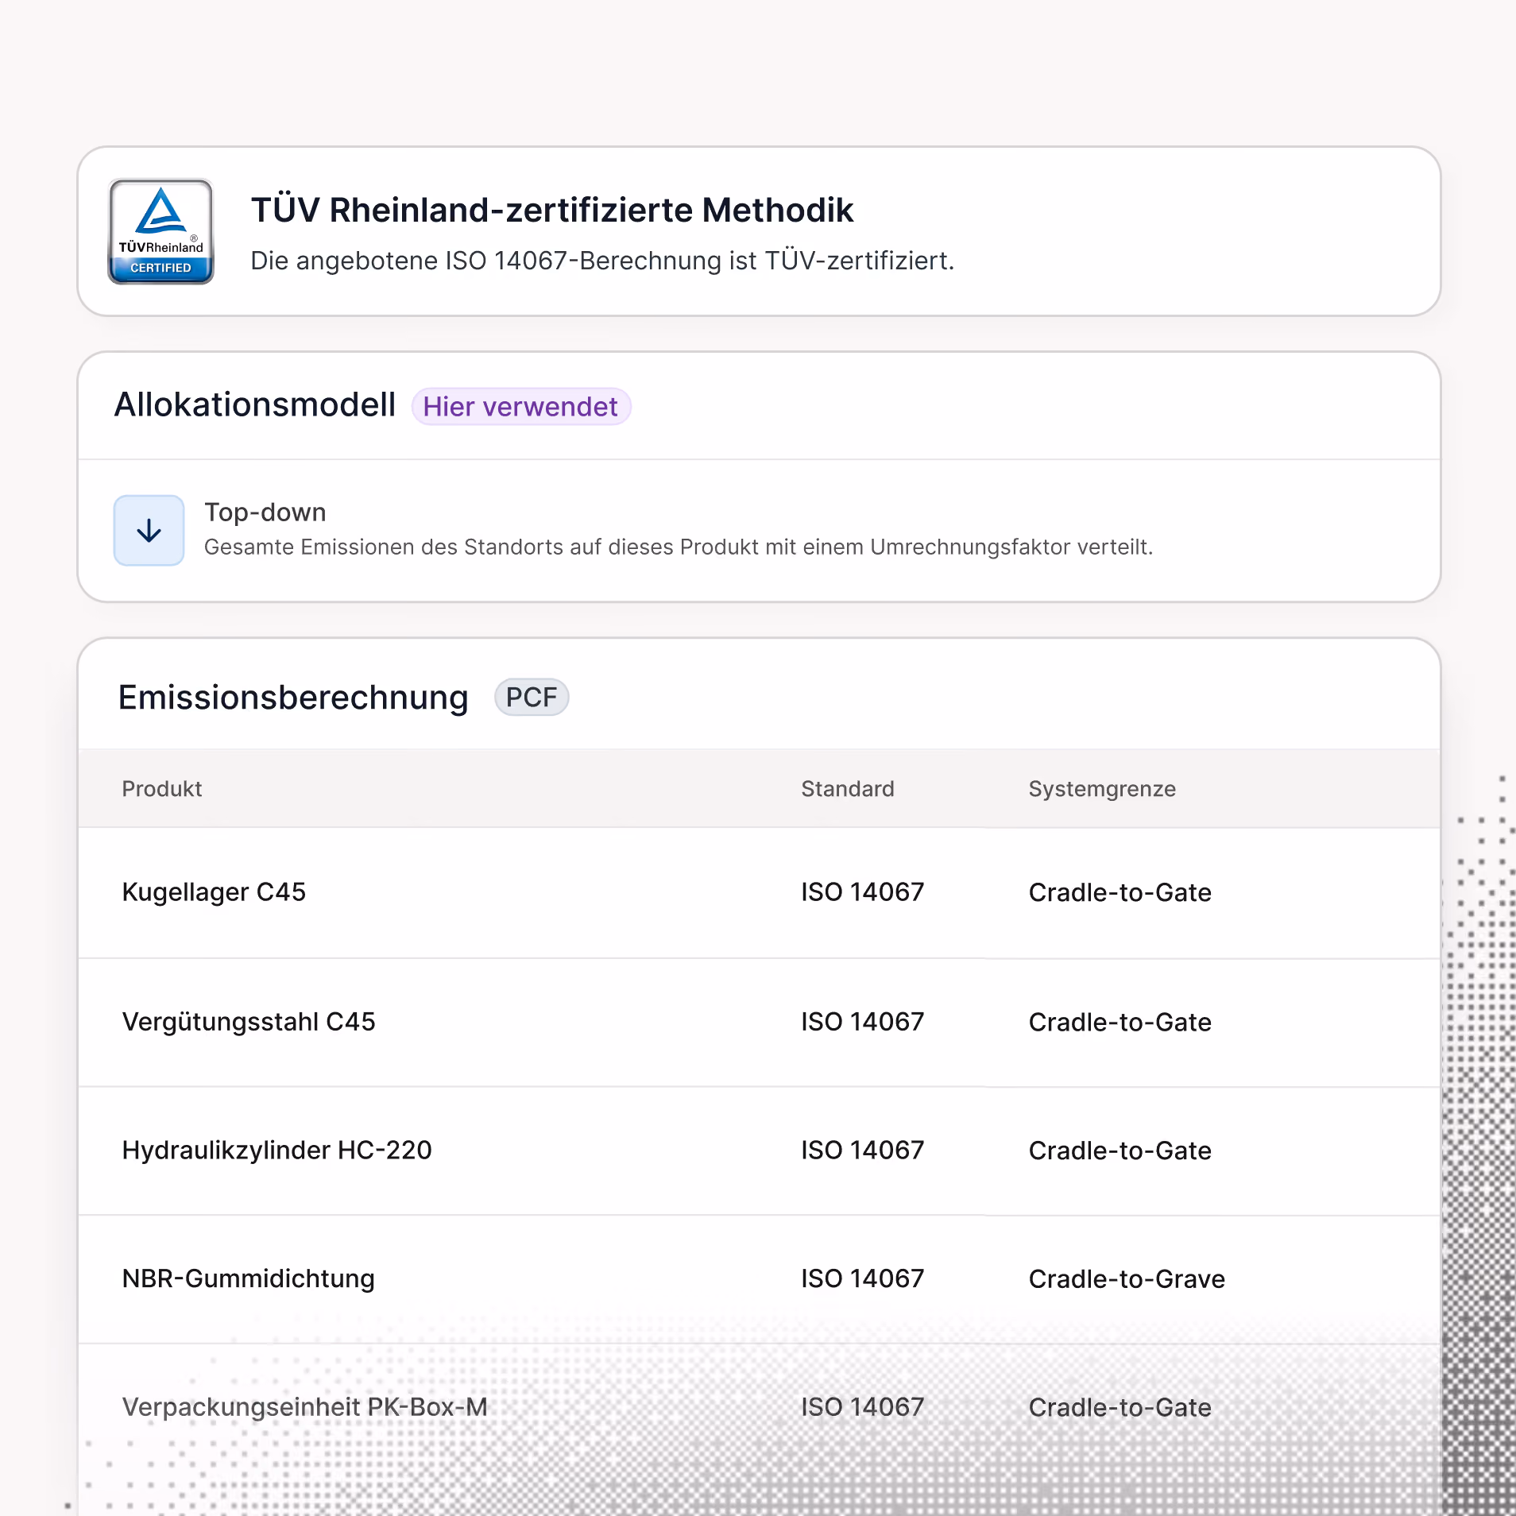Select Verpackungseinheit PK-Box-M product
Viewport: 1516px width, 1516px height.
coord(304,1407)
